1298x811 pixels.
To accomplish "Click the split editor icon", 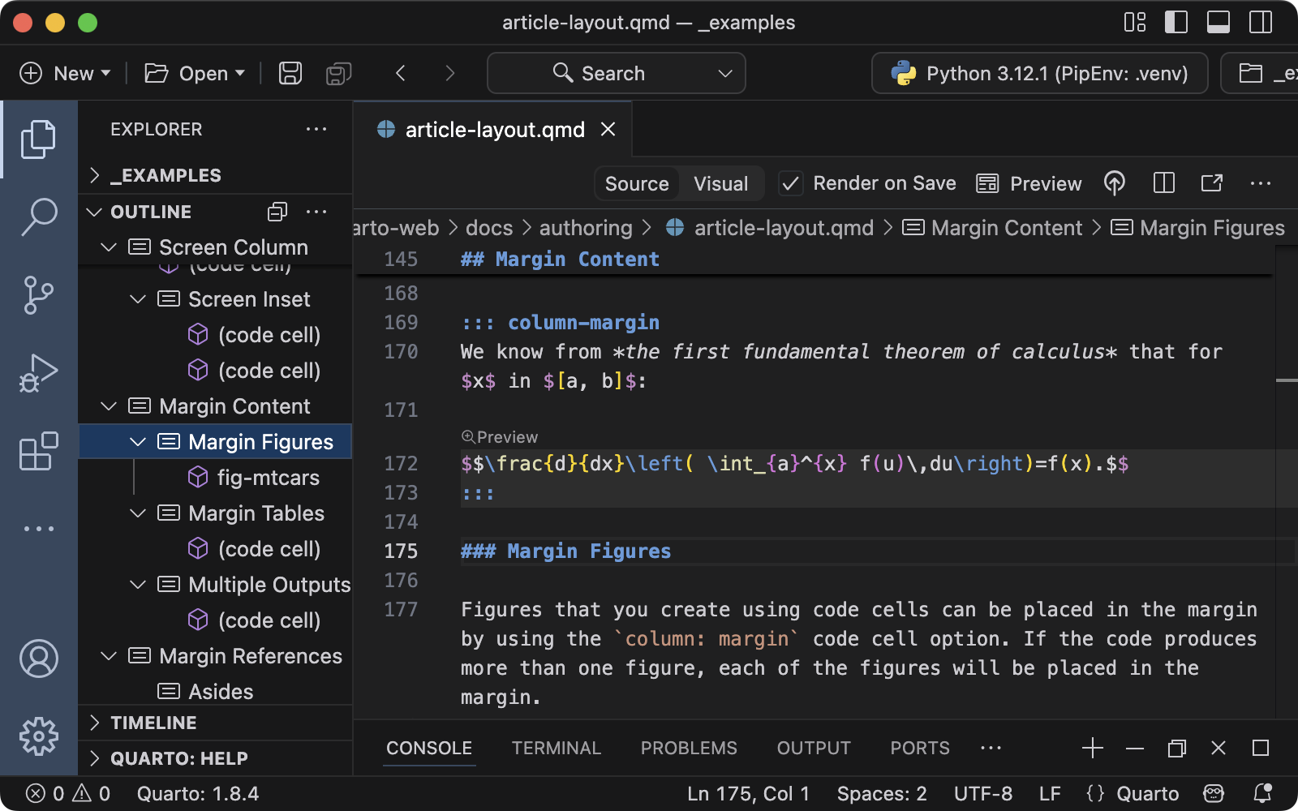I will pos(1164,183).
